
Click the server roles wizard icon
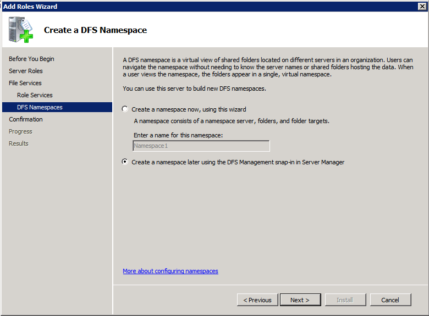[21, 30]
